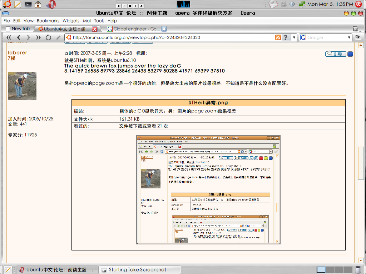Click the next track media button
Screen dimensions: 366x274
pos(135,6)
